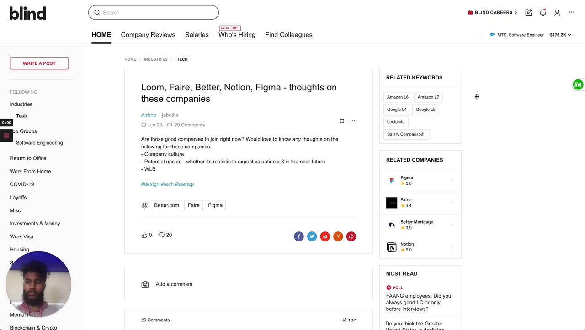Image resolution: width=585 pixels, height=330 pixels.
Task: Click the camera icon in comment box
Action: 145,284
